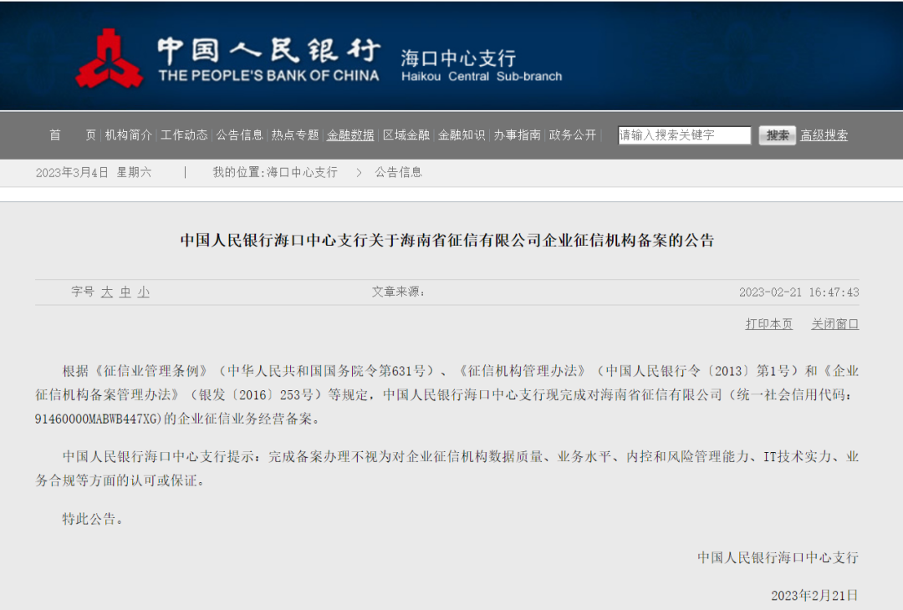This screenshot has height=610, width=903.
Task: Open the 热点专题 section
Action: click(x=294, y=135)
